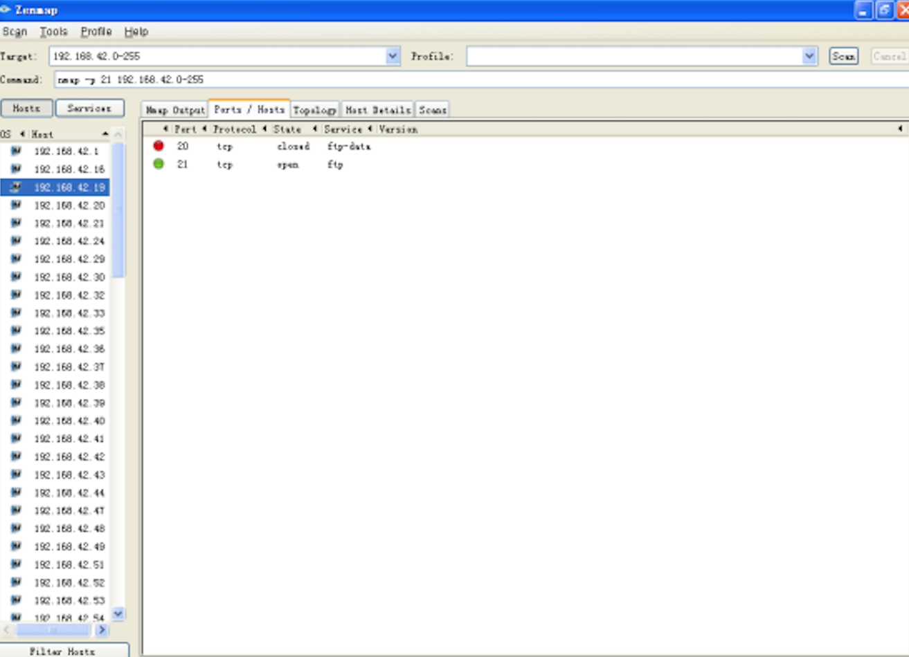Sort by the State column header
This screenshot has height=657, width=909.
(x=287, y=129)
